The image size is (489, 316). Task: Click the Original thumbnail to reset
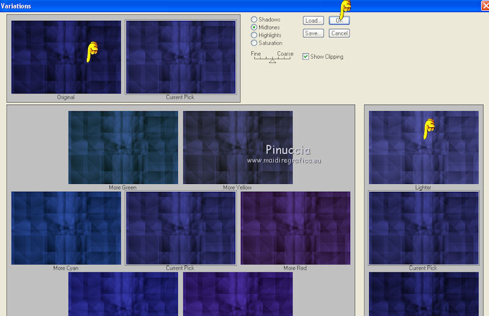pos(66,57)
